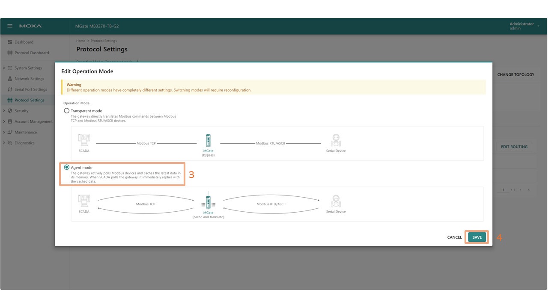Click the MOXA logo
The image size is (548, 308).
pos(30,26)
